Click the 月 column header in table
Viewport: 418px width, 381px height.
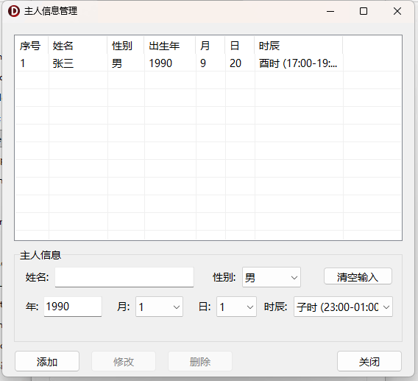click(210, 46)
